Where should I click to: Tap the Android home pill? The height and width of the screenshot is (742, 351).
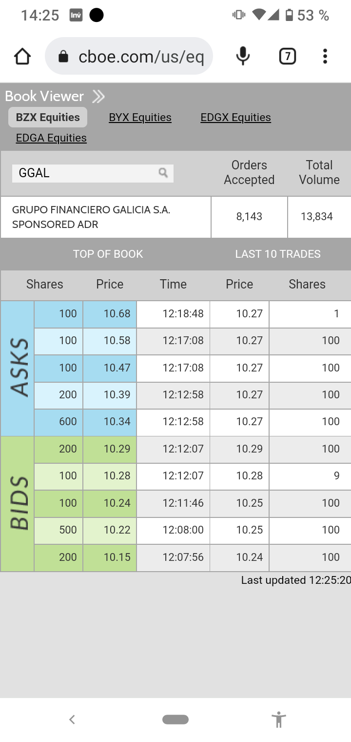click(175, 719)
